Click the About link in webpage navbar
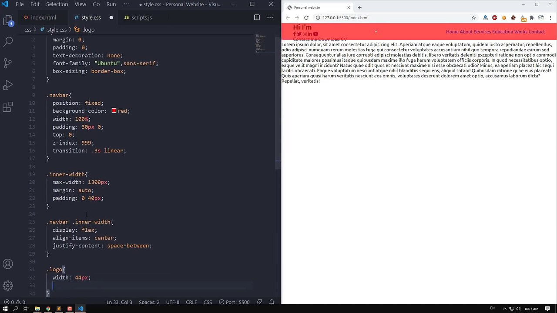 click(x=466, y=32)
